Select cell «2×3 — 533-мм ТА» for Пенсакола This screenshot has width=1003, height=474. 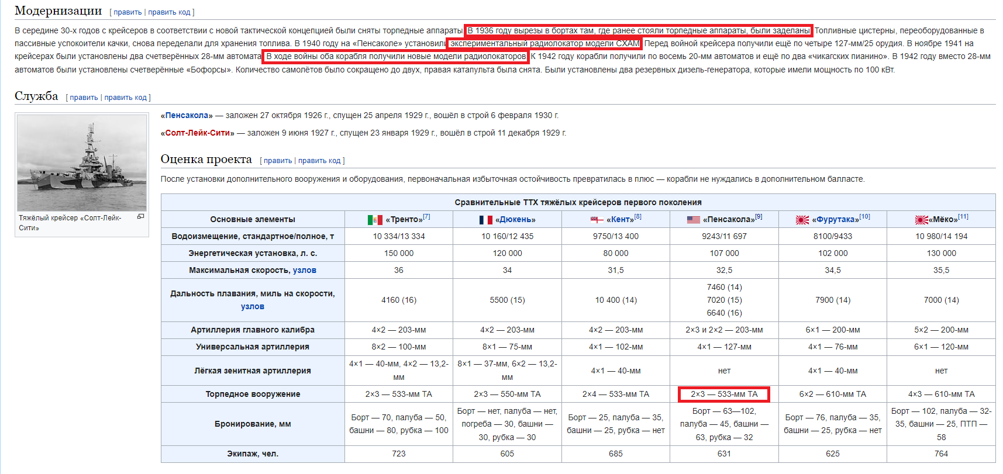pyautogui.click(x=724, y=395)
